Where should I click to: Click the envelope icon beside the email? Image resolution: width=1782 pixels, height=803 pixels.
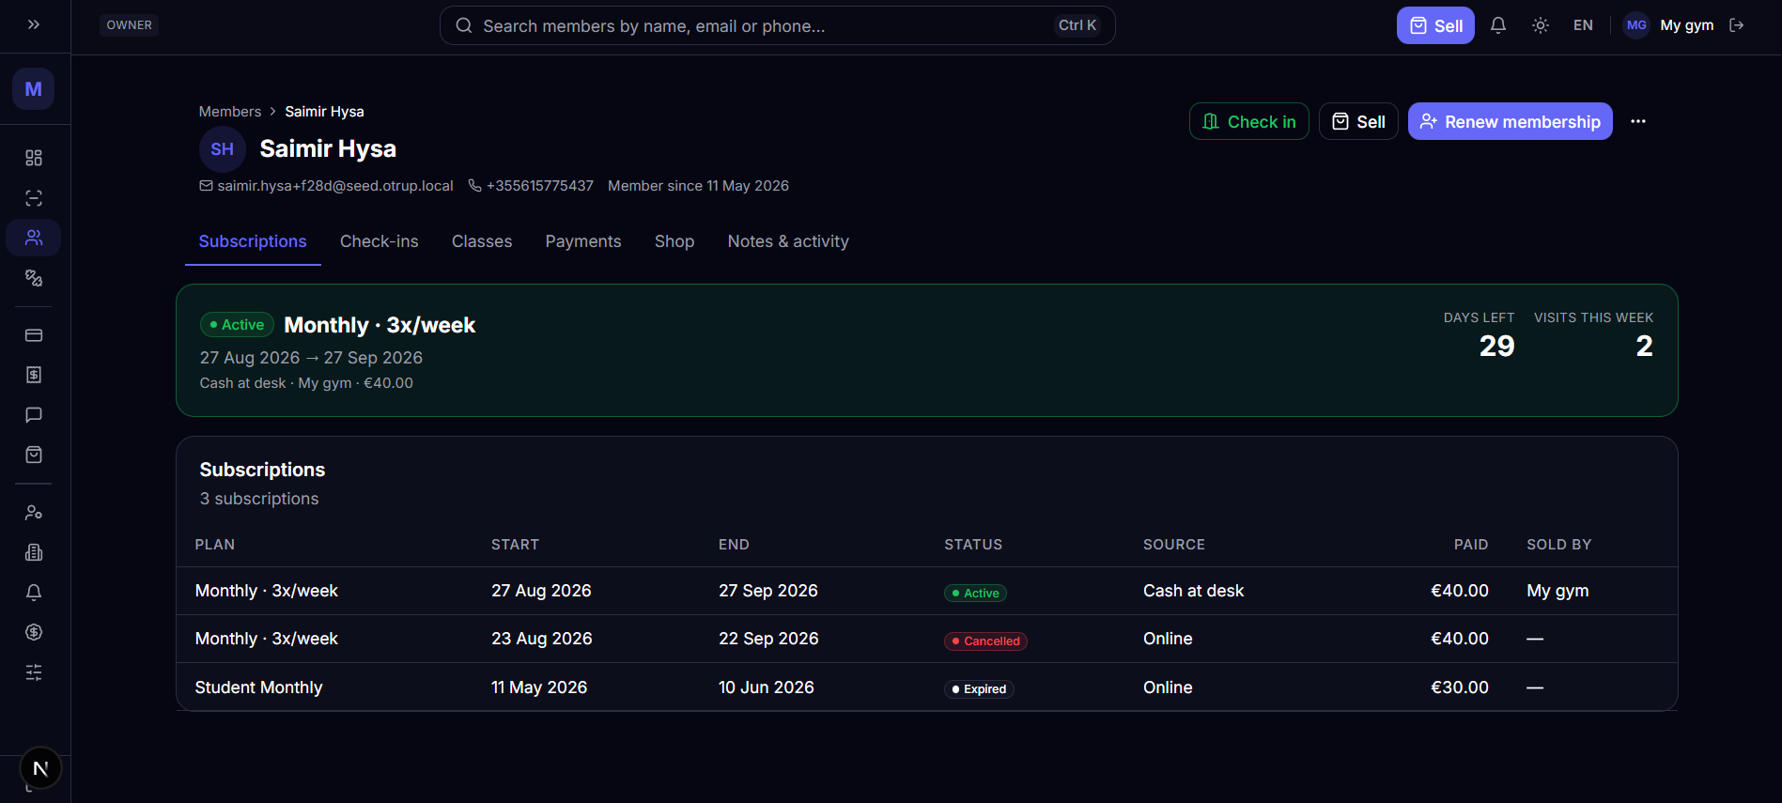coord(206,186)
